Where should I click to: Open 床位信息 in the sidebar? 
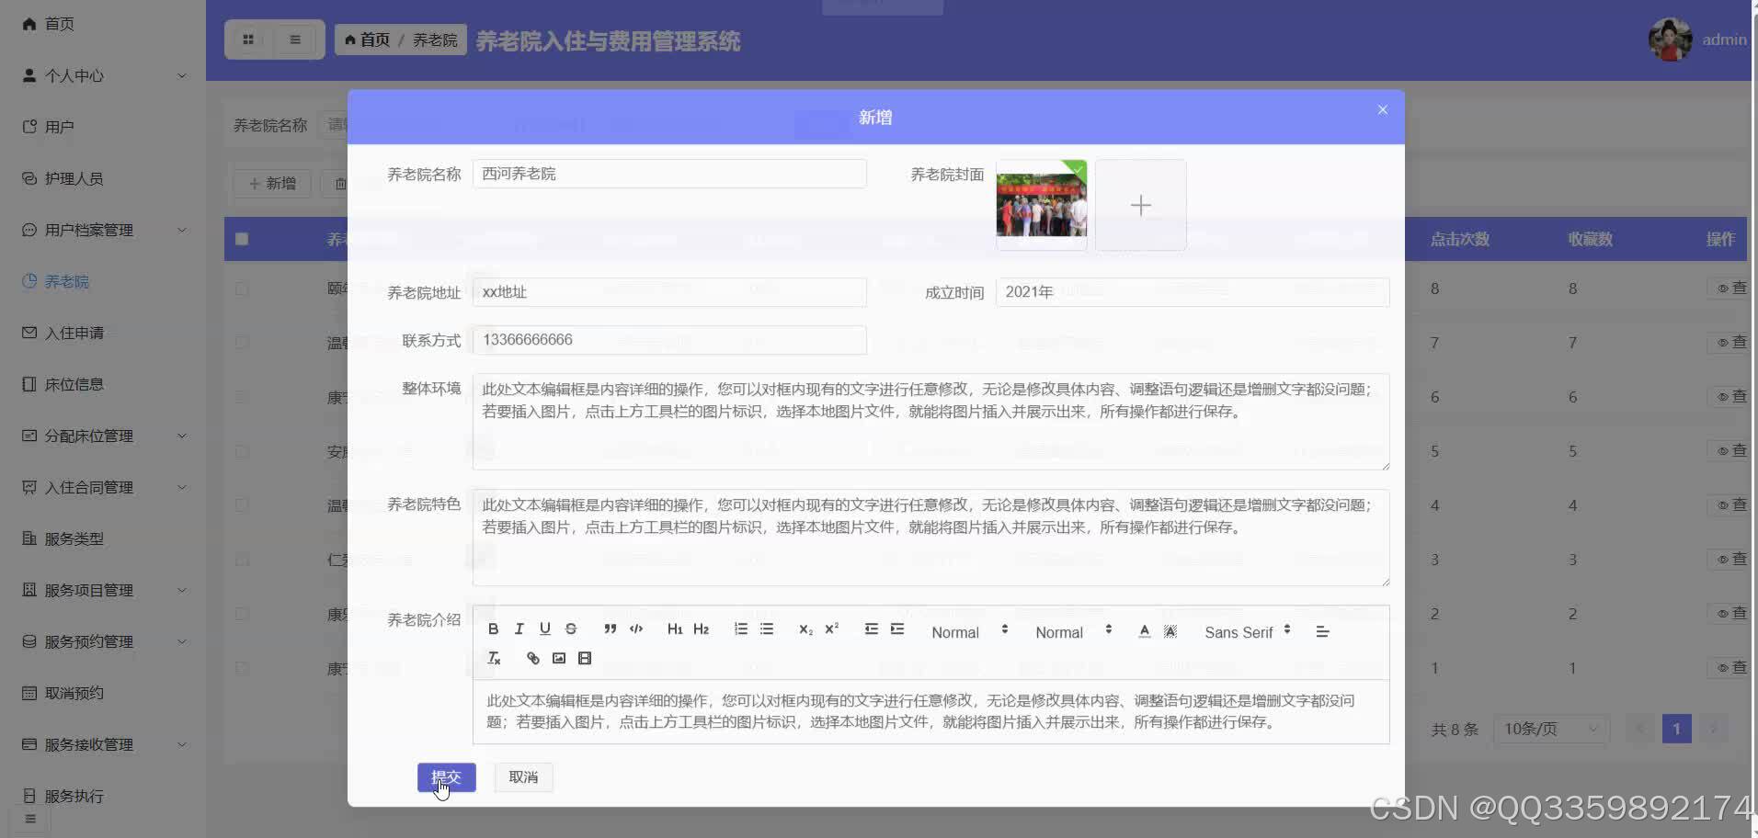[103, 384]
